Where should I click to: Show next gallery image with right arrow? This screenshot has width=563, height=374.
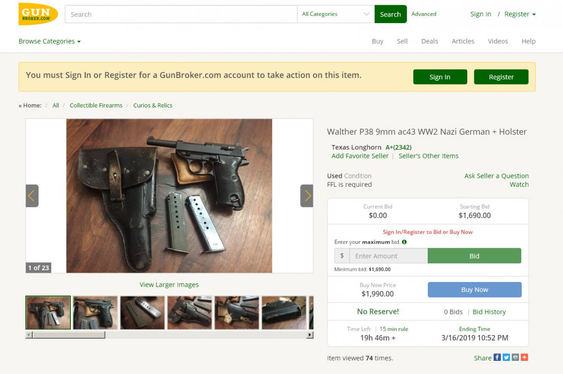tap(307, 196)
